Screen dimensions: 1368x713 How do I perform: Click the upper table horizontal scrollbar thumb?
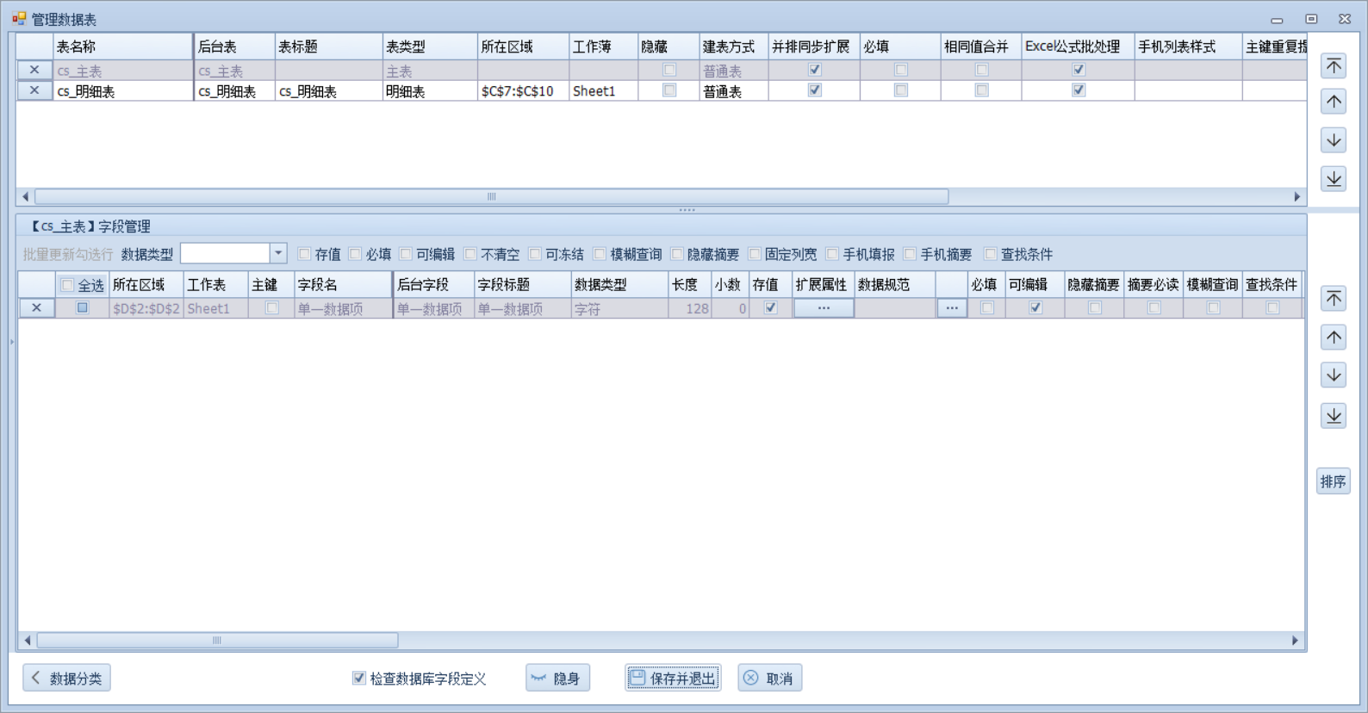click(x=491, y=197)
